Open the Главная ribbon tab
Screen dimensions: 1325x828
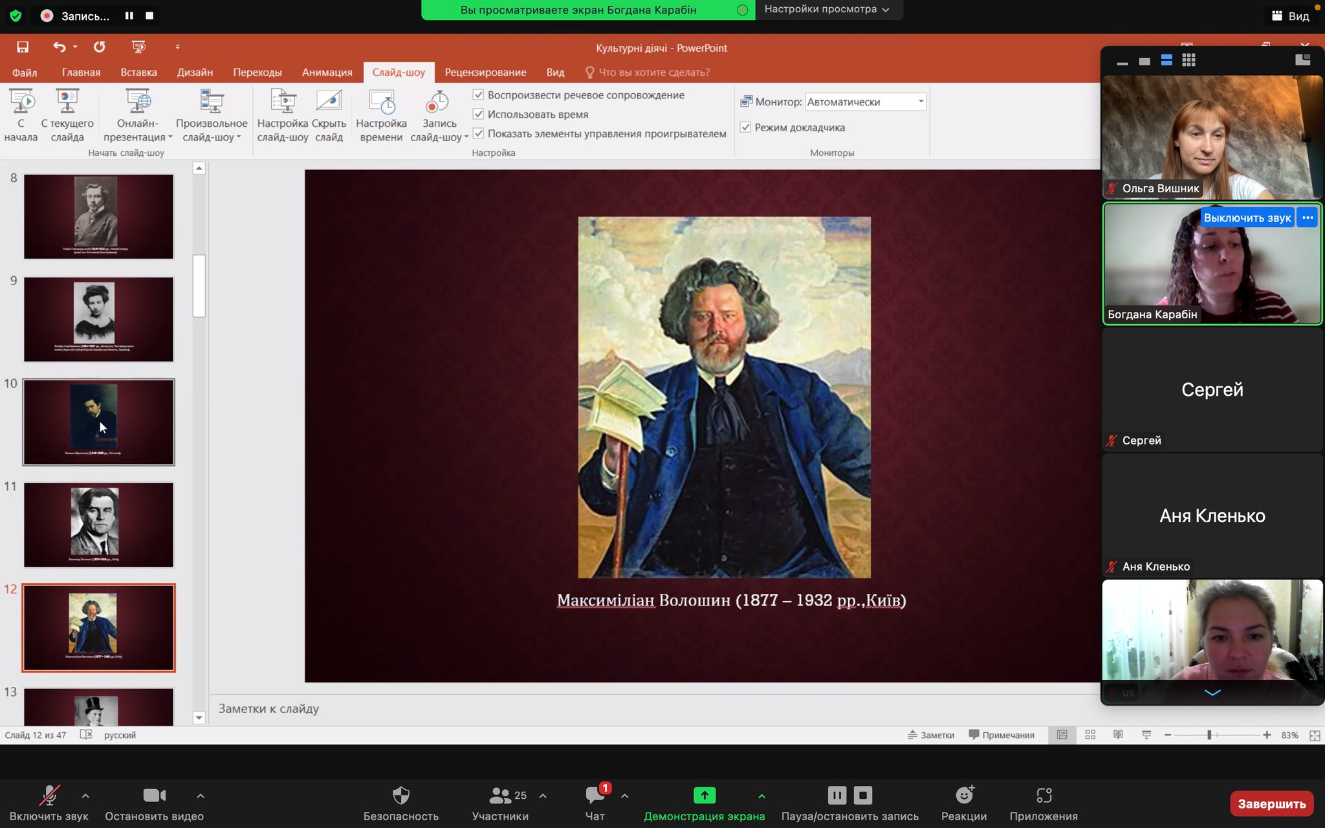tap(81, 72)
